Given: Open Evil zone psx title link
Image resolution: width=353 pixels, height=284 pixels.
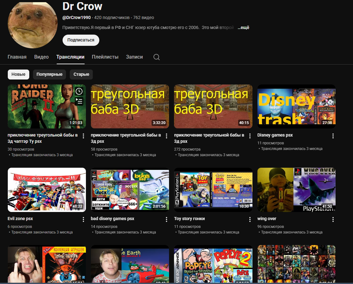Looking at the screenshot, I should pyautogui.click(x=20, y=219).
